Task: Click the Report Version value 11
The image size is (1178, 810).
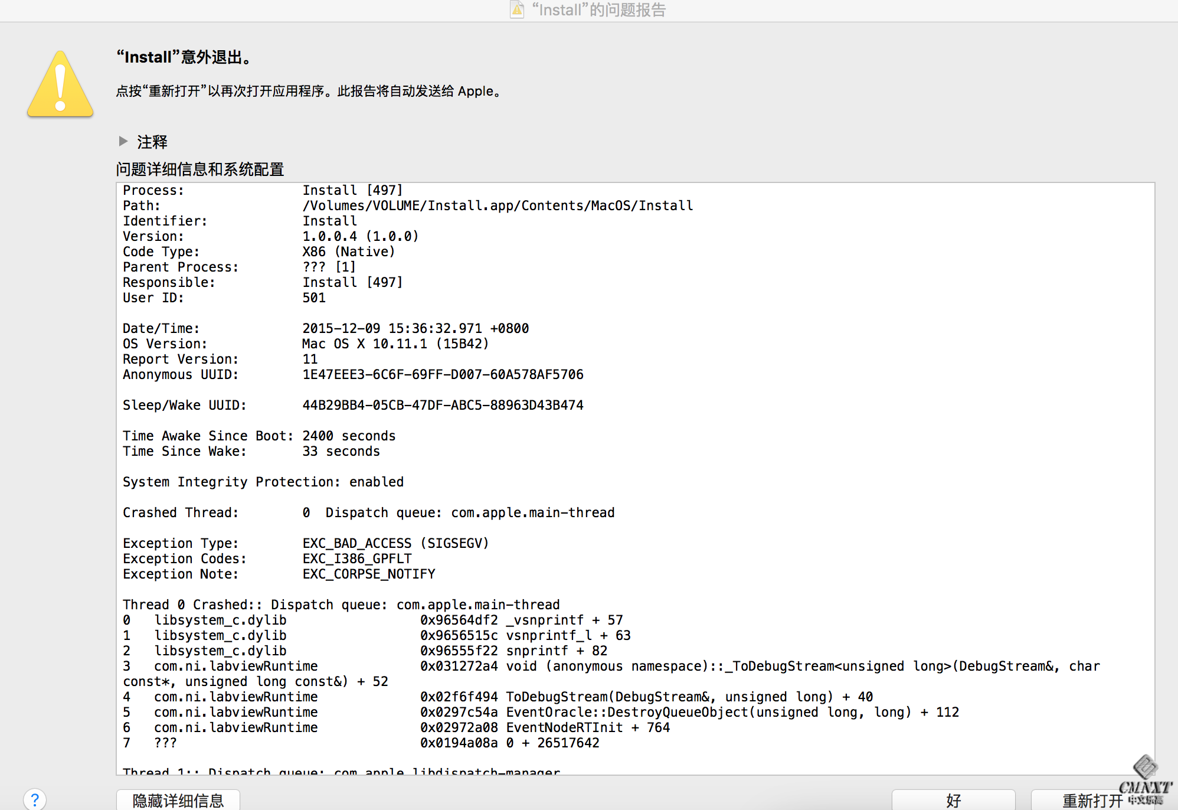Action: click(310, 359)
